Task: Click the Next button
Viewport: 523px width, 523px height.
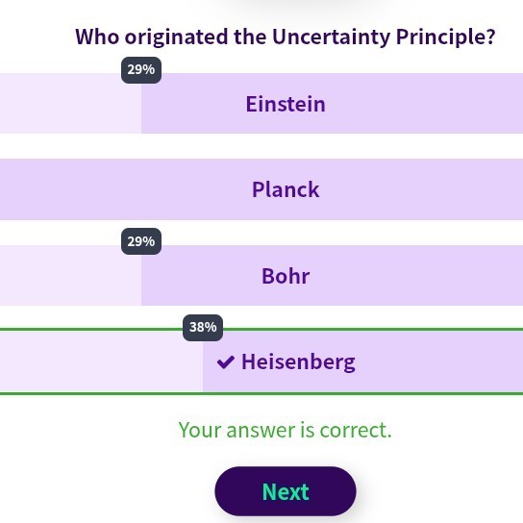Action: tap(286, 491)
